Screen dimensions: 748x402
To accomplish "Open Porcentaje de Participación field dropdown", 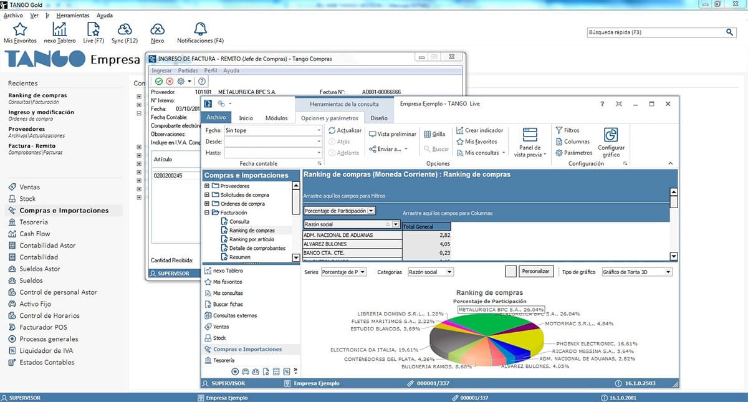I will (x=371, y=211).
